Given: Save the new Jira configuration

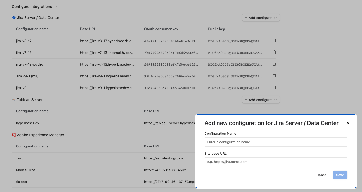Looking at the screenshot, I should 340,175.
